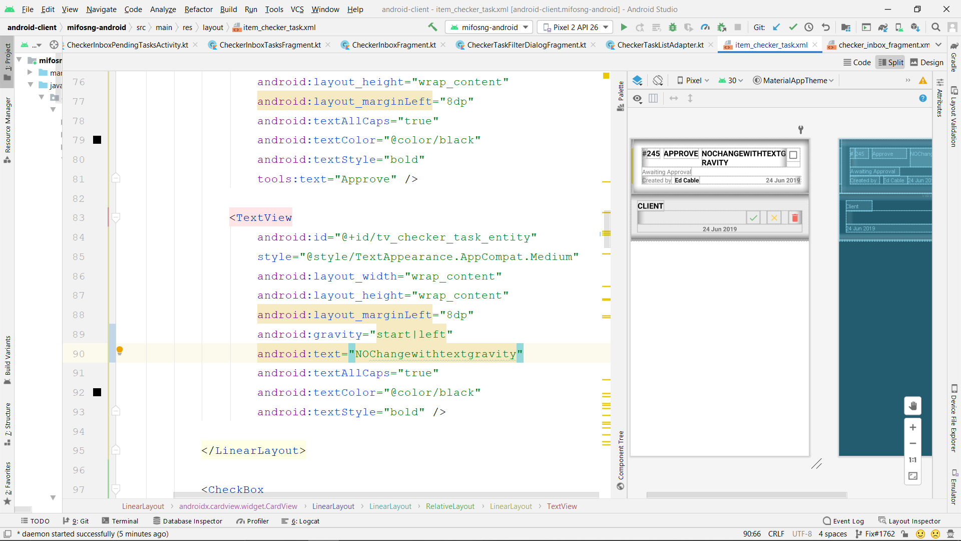Check the checkbox in the preview card
Viewport: 961px width, 541px height.
pyautogui.click(x=793, y=155)
